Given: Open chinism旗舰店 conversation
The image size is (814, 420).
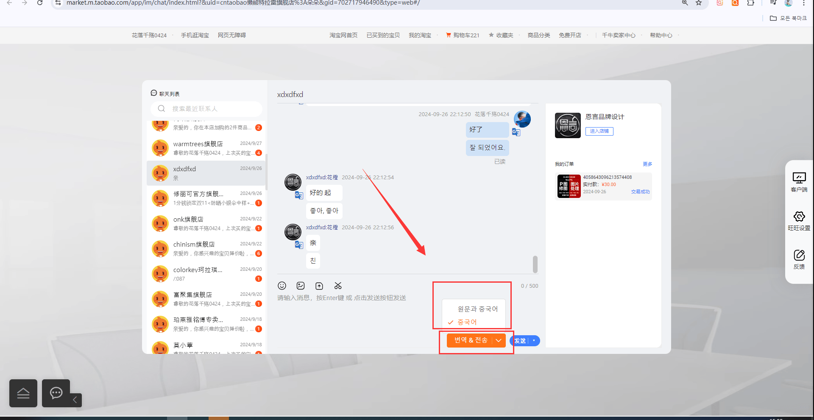Looking at the screenshot, I should click(x=206, y=248).
